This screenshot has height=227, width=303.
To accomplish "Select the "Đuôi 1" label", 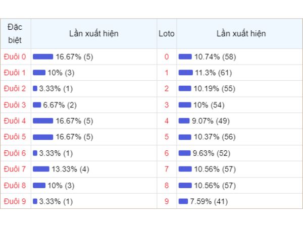I will [x=15, y=73].
